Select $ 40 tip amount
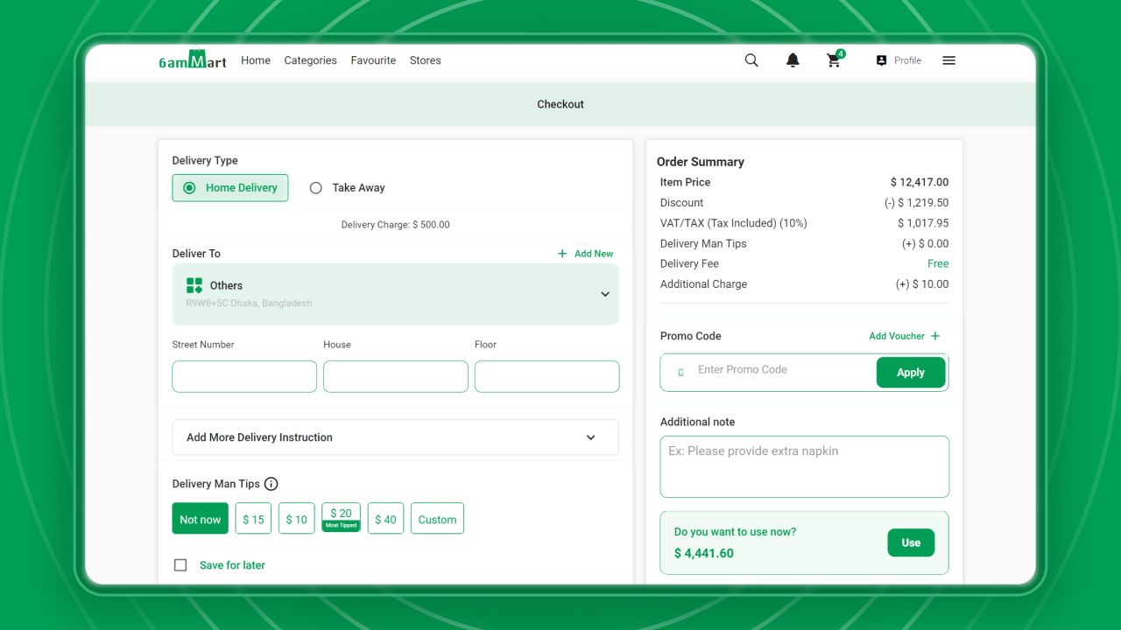 (x=385, y=519)
